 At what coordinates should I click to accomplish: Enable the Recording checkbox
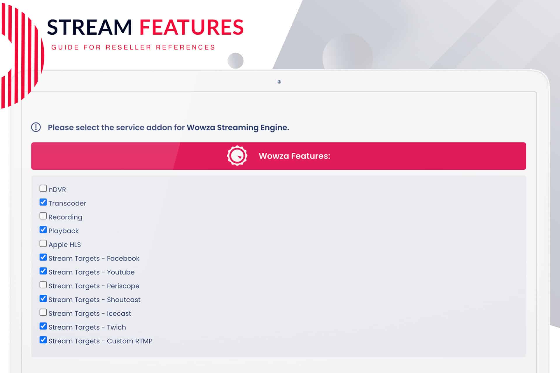coord(43,216)
